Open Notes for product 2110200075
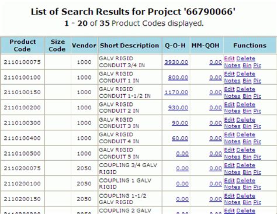The width and height of the screenshot is (277, 214). click(232, 172)
